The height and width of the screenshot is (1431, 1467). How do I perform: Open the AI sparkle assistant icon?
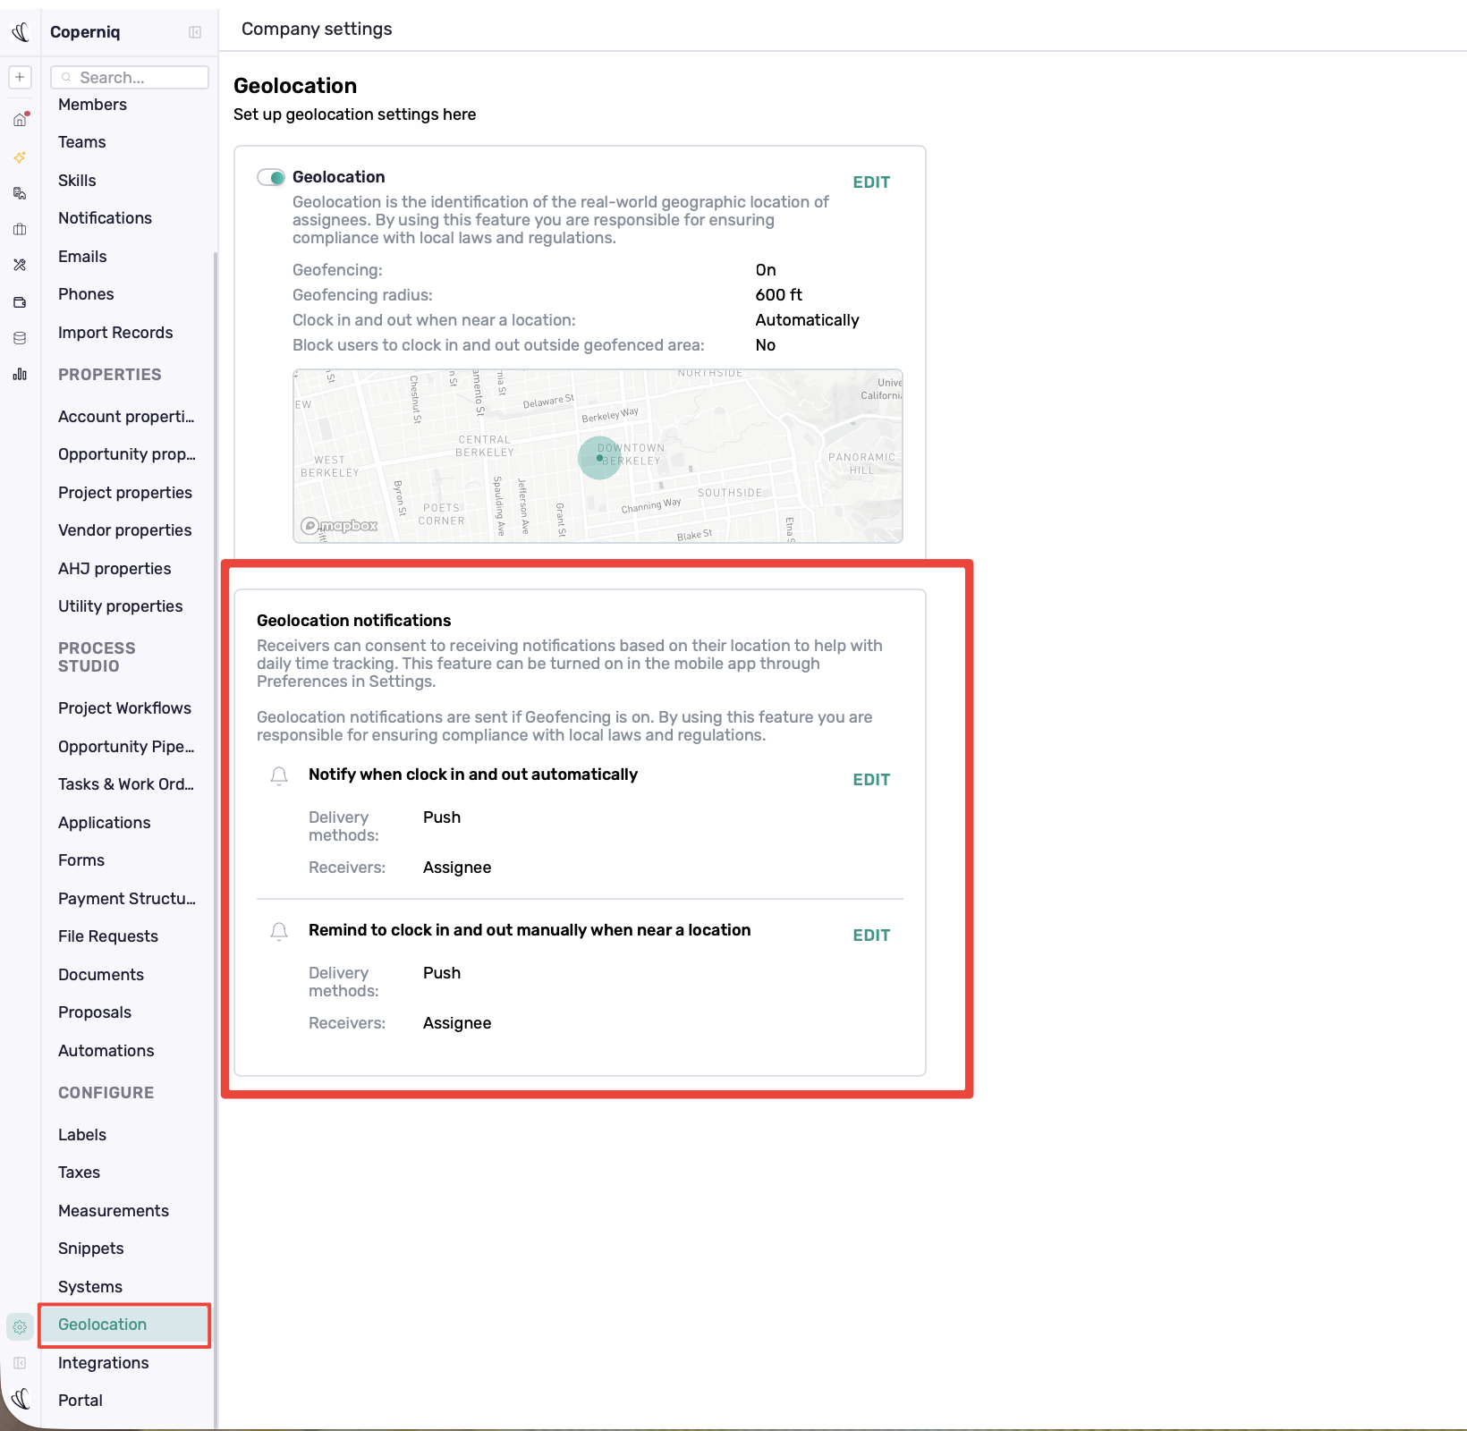tap(20, 157)
